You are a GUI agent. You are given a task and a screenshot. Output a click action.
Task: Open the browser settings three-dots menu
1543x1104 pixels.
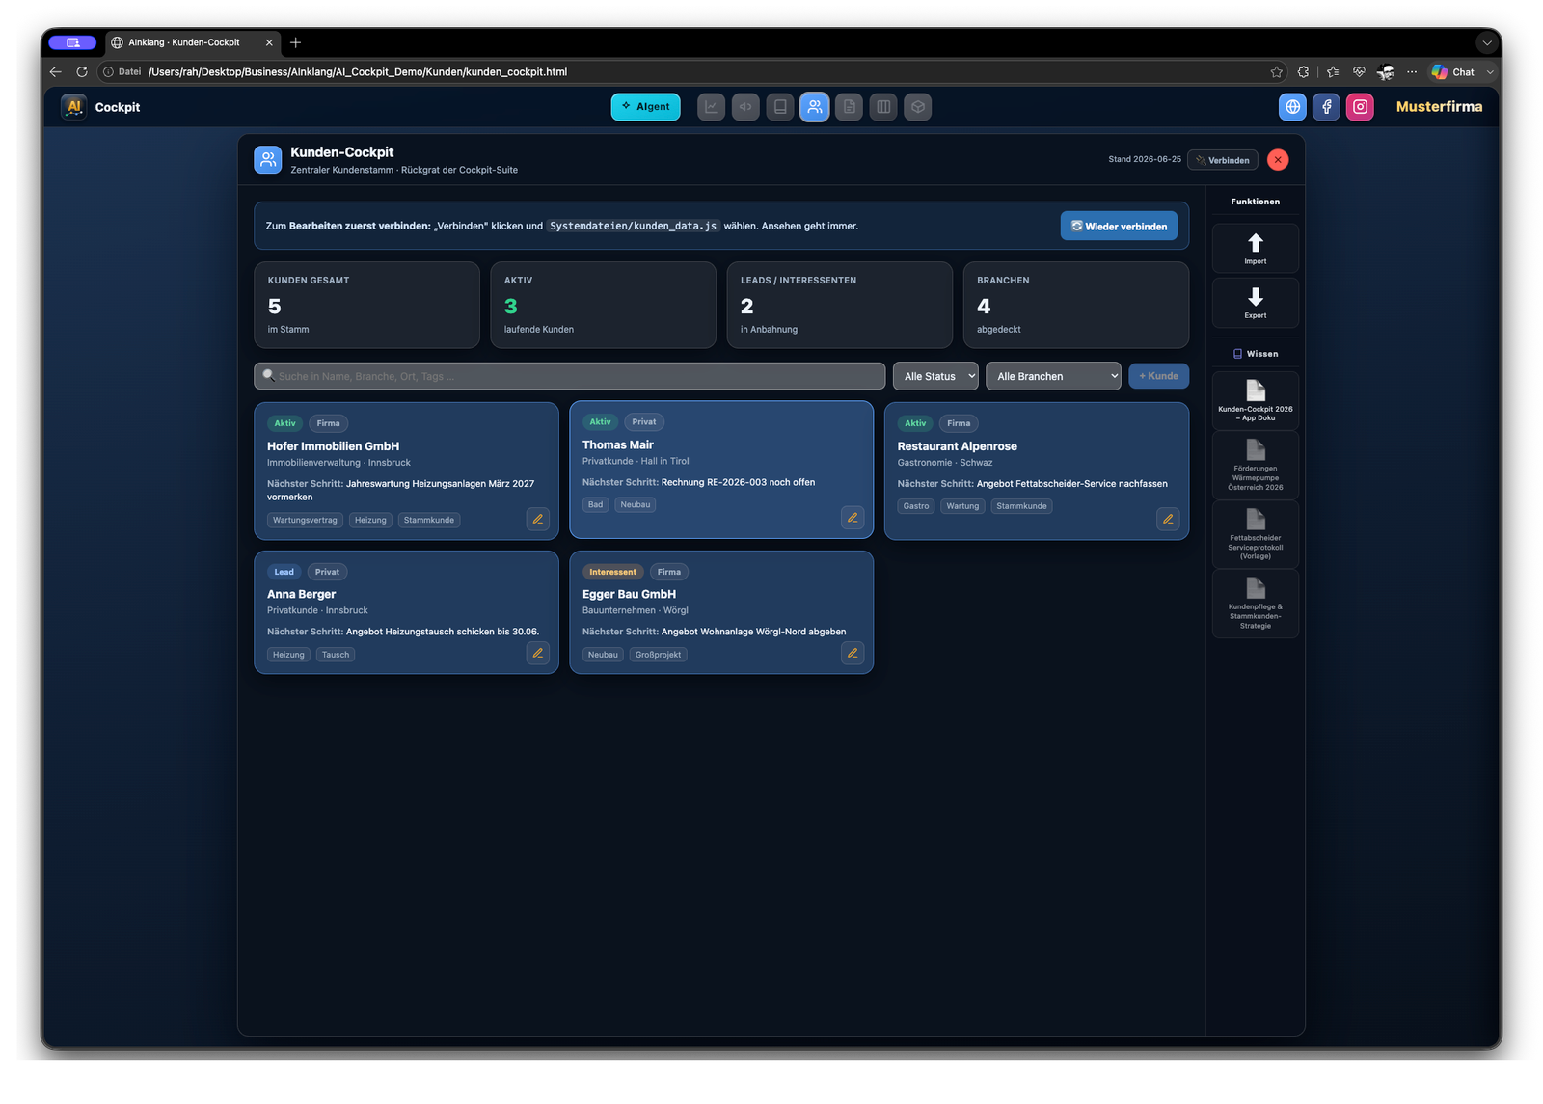tap(1412, 72)
